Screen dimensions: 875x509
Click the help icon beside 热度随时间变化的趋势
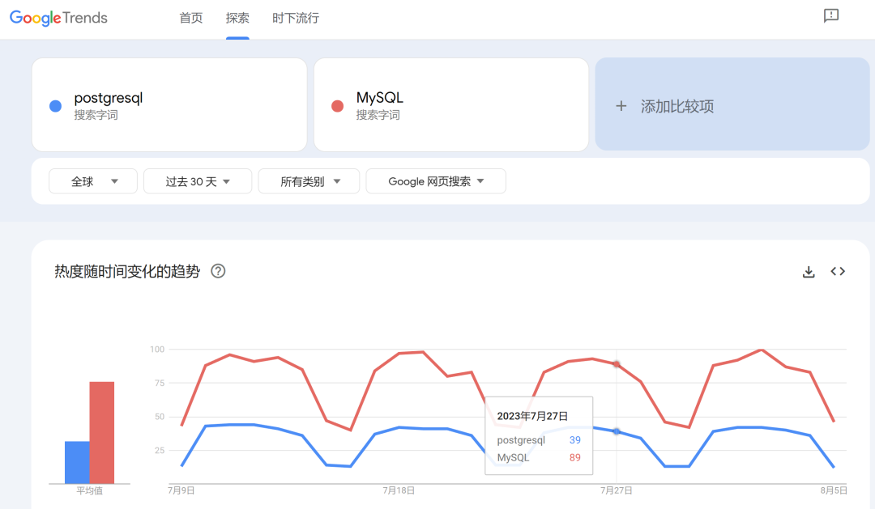pos(218,271)
